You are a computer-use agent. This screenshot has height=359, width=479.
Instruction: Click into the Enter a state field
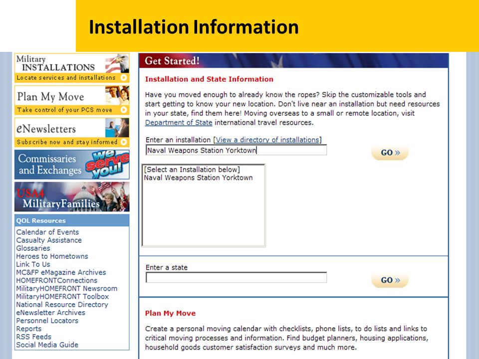click(x=237, y=278)
